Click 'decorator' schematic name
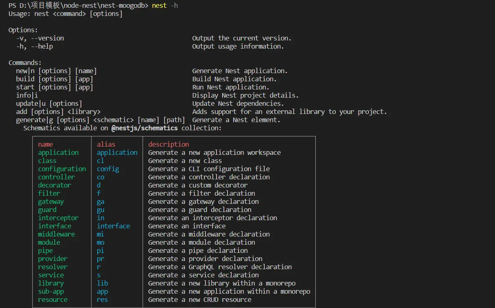Viewport: 495px width, 308px height. point(55,185)
